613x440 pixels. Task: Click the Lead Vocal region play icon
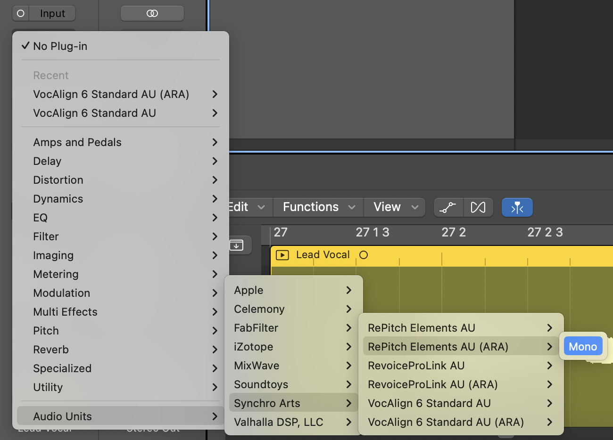pyautogui.click(x=282, y=255)
